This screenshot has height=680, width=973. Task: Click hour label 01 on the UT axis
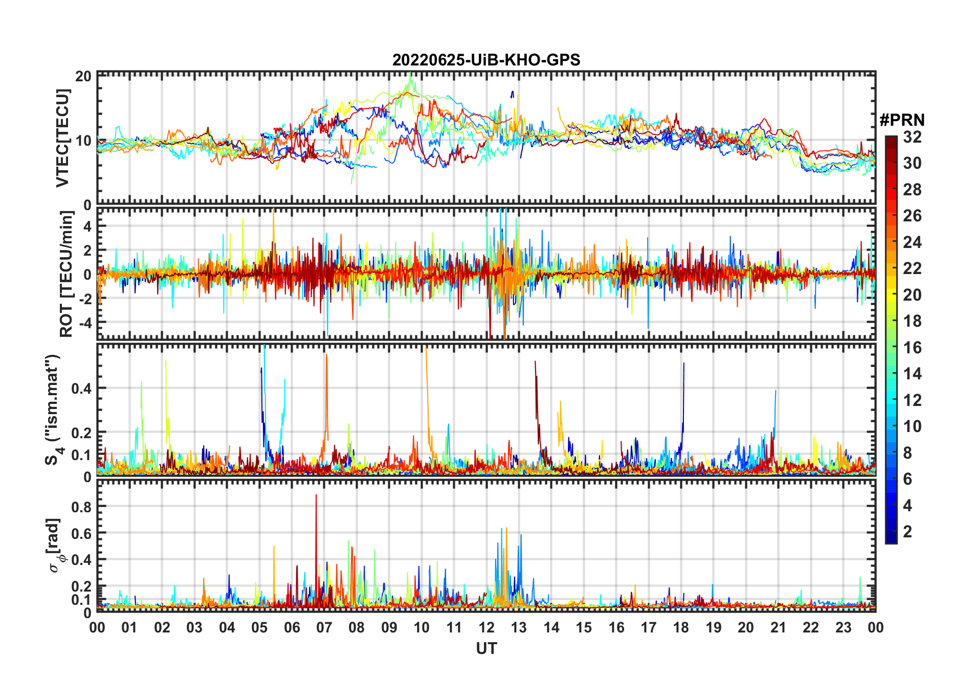coord(129,627)
